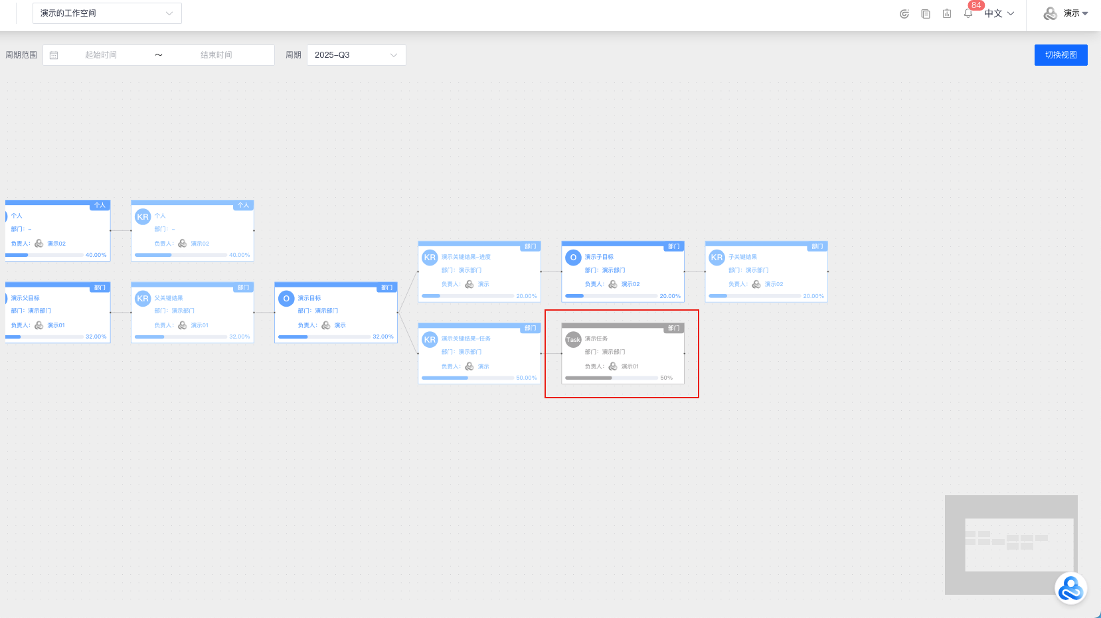Image resolution: width=1101 pixels, height=618 pixels.
Task: Click the KR icon on 演示关键结果-进度 card
Action: tap(430, 258)
